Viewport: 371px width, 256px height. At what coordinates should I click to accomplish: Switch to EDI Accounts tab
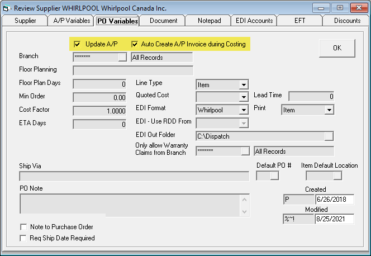pos(254,21)
